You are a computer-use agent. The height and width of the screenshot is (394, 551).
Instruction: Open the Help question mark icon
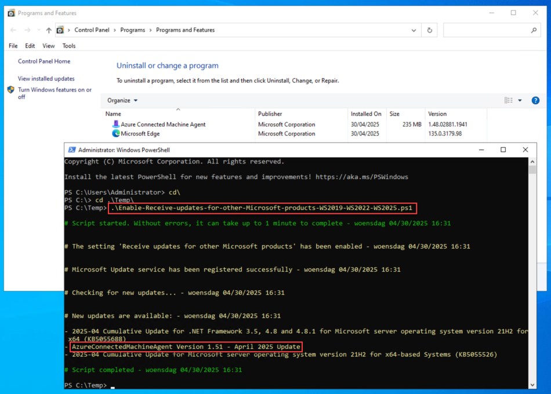click(535, 100)
